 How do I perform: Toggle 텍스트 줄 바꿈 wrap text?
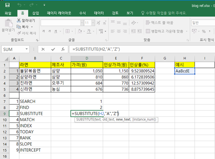[x=159, y=23]
